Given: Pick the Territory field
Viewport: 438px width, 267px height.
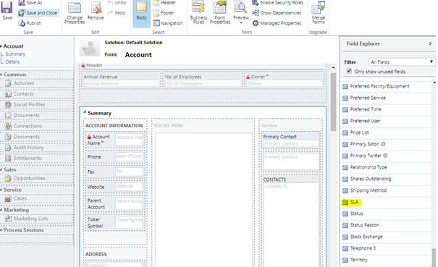Looking at the screenshot, I should 355,260.
